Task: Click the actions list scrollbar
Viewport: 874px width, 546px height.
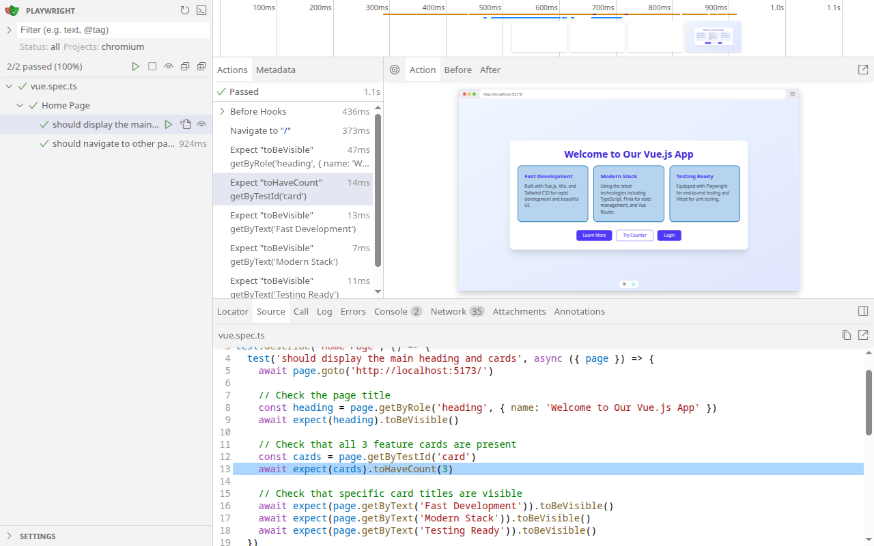Action: click(x=378, y=191)
